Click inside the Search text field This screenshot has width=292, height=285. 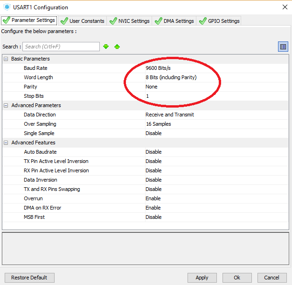[61, 47]
